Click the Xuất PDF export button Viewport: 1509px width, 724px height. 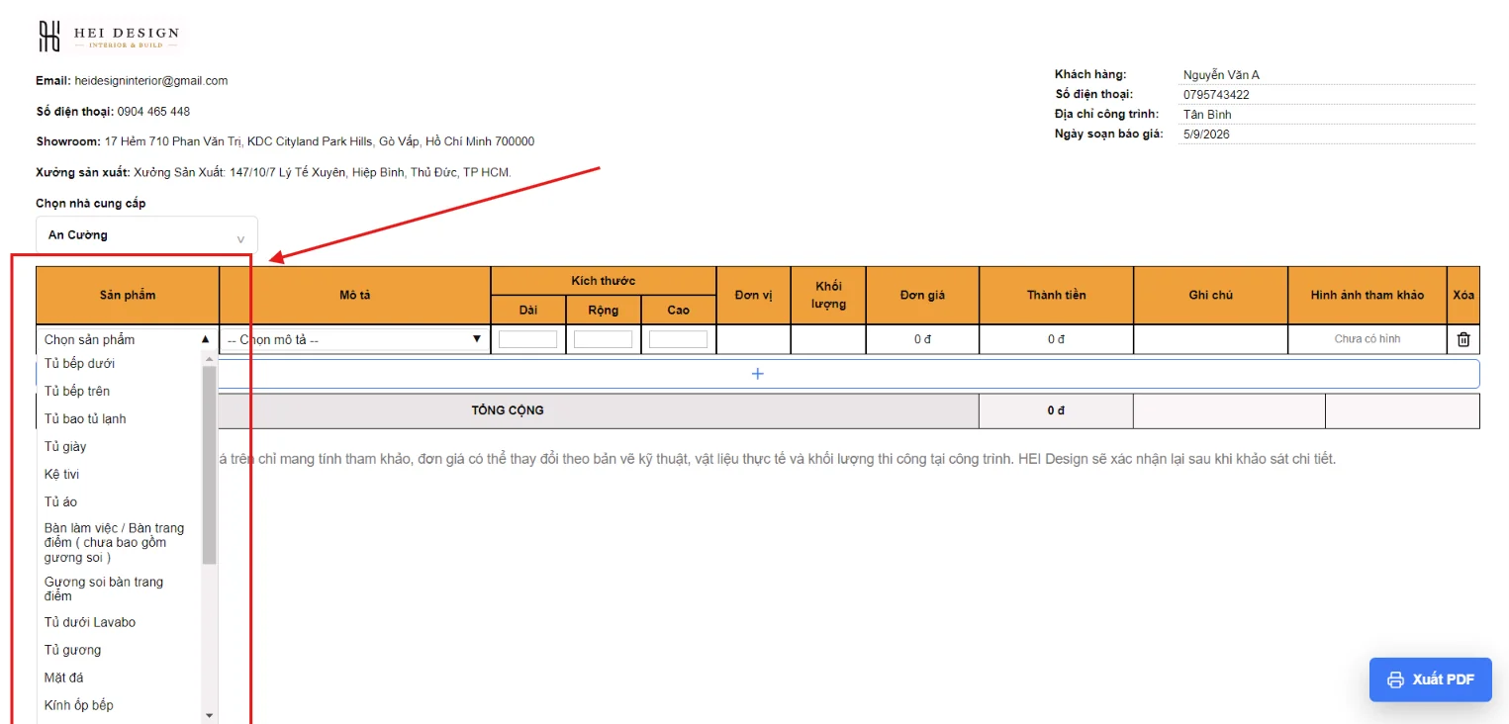(1431, 679)
